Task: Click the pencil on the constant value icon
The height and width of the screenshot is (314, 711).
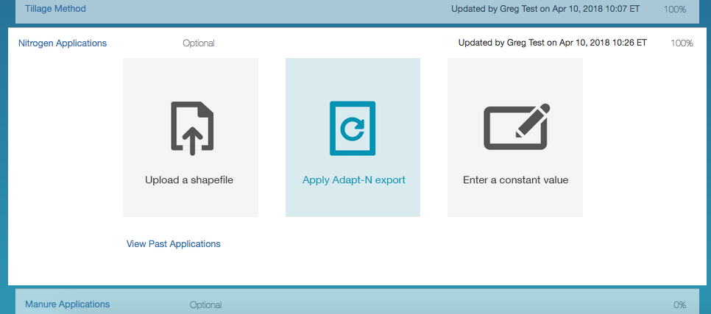Action: coord(534,121)
